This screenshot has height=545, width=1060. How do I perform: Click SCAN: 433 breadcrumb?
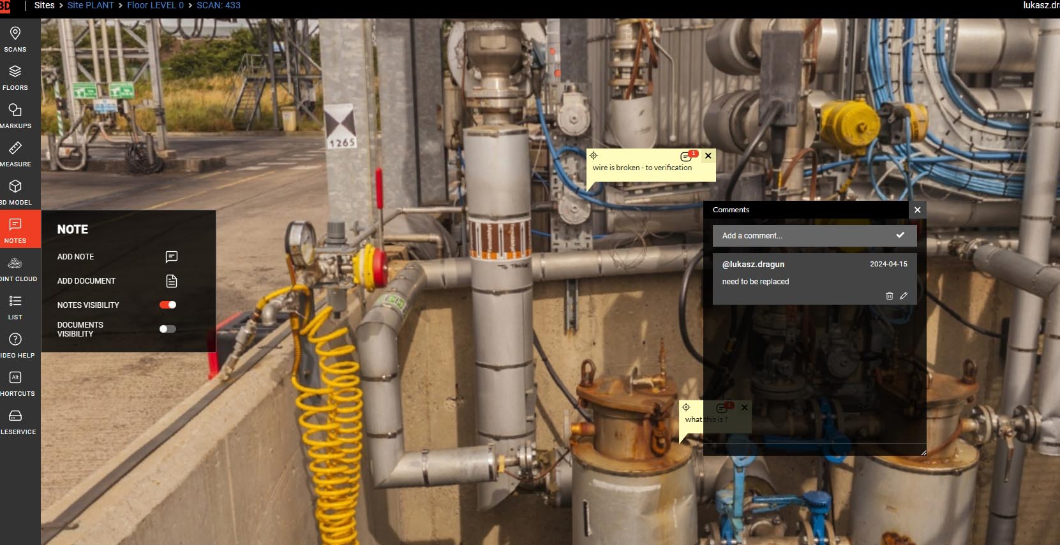coord(218,5)
